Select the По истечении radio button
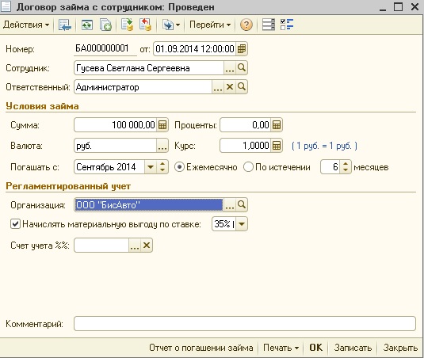This screenshot has width=424, height=358. pos(248,167)
